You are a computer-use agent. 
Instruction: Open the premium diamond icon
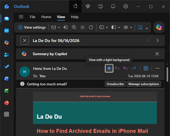pyautogui.click(x=88, y=6)
